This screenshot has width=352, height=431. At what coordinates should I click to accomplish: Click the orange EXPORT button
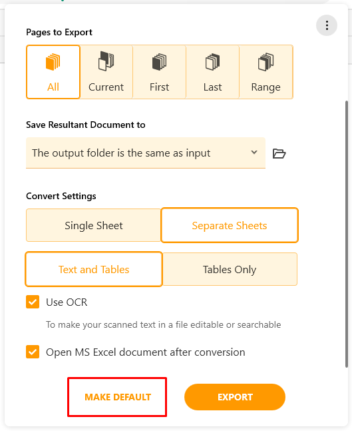point(235,397)
